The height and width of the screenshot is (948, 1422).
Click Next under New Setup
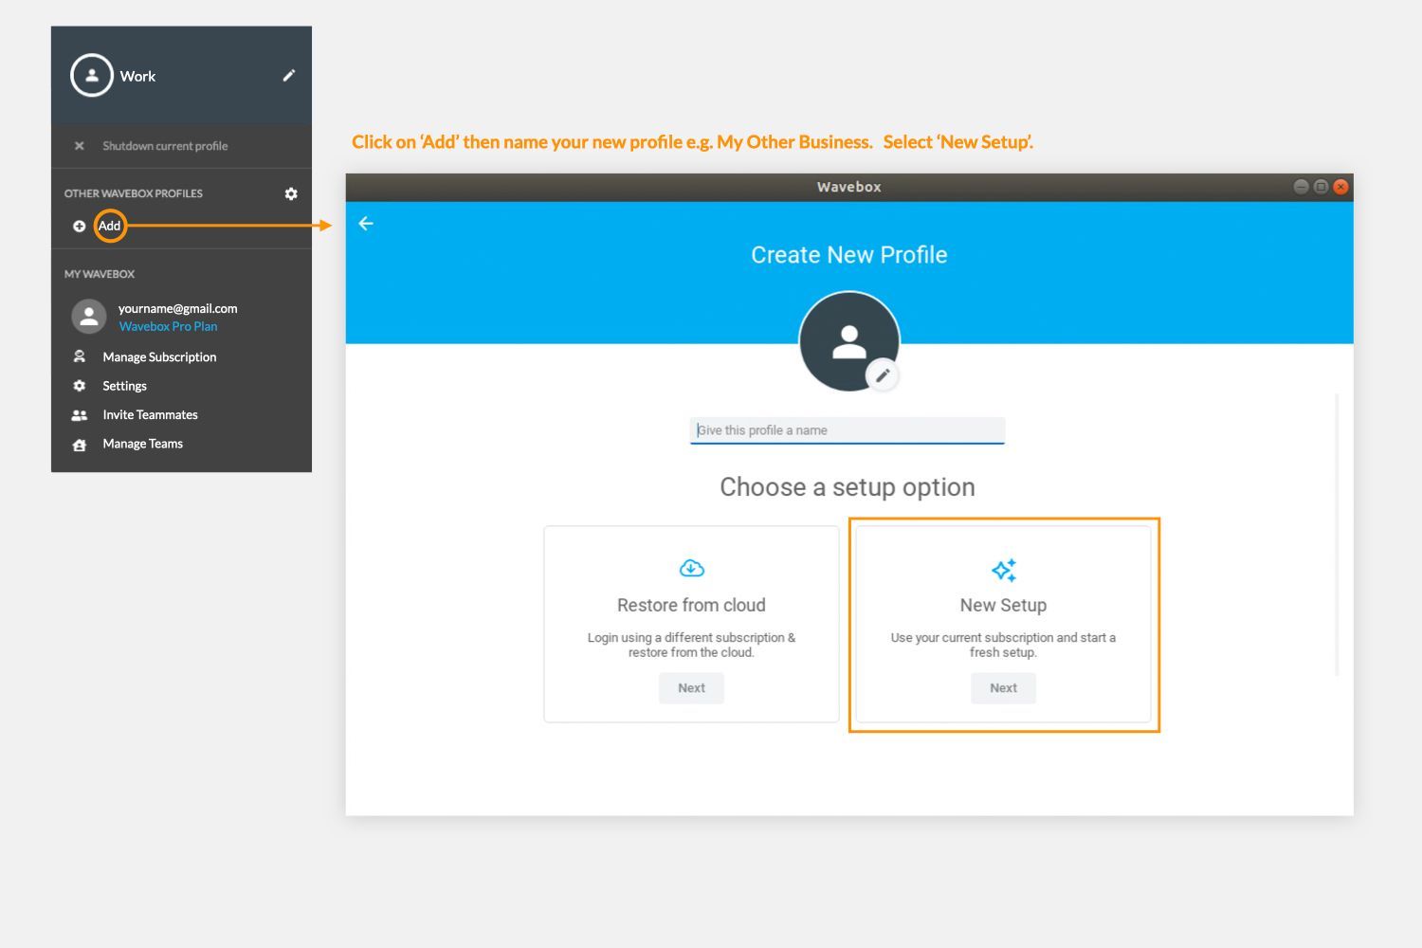point(1003,688)
